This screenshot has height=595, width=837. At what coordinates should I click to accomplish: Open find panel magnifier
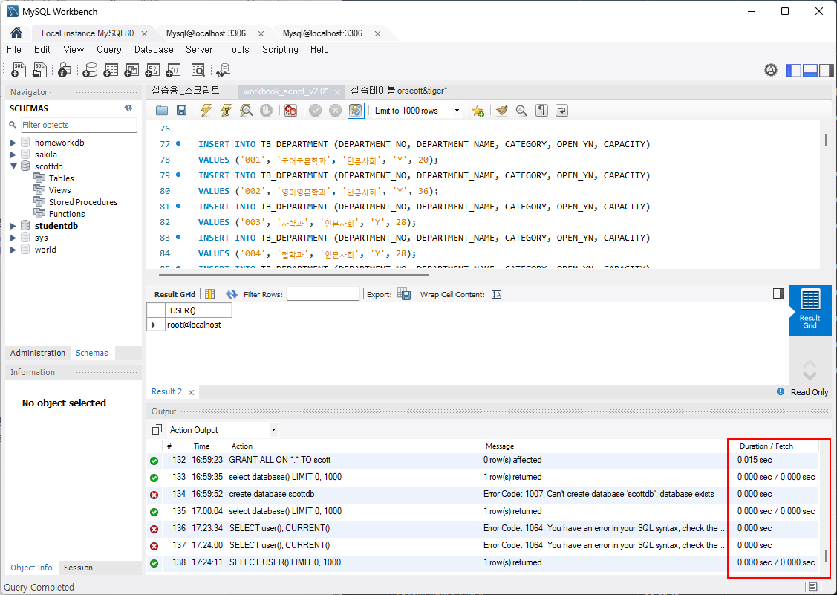tap(521, 111)
